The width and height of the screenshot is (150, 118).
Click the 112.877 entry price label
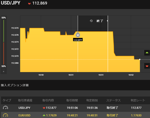pyautogui.click(x=78, y=40)
